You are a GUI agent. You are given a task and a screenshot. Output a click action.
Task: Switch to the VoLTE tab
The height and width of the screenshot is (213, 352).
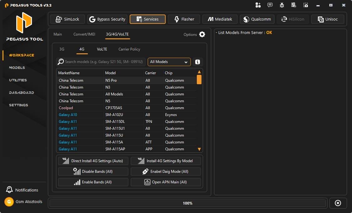click(x=102, y=49)
